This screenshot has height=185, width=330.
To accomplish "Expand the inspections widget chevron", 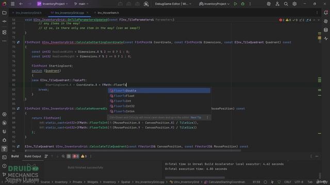I will [x=319, y=20].
